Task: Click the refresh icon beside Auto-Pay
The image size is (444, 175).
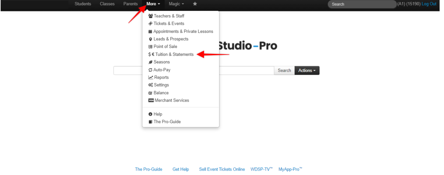Action: pyautogui.click(x=150, y=70)
